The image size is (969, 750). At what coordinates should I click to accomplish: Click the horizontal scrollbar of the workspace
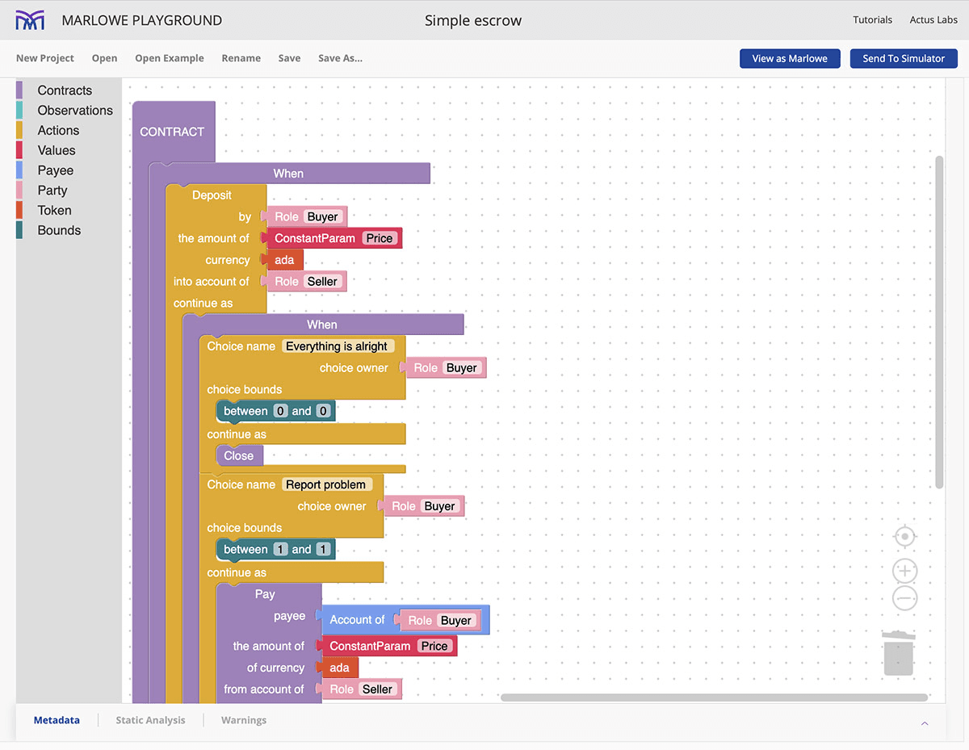pyautogui.click(x=713, y=698)
